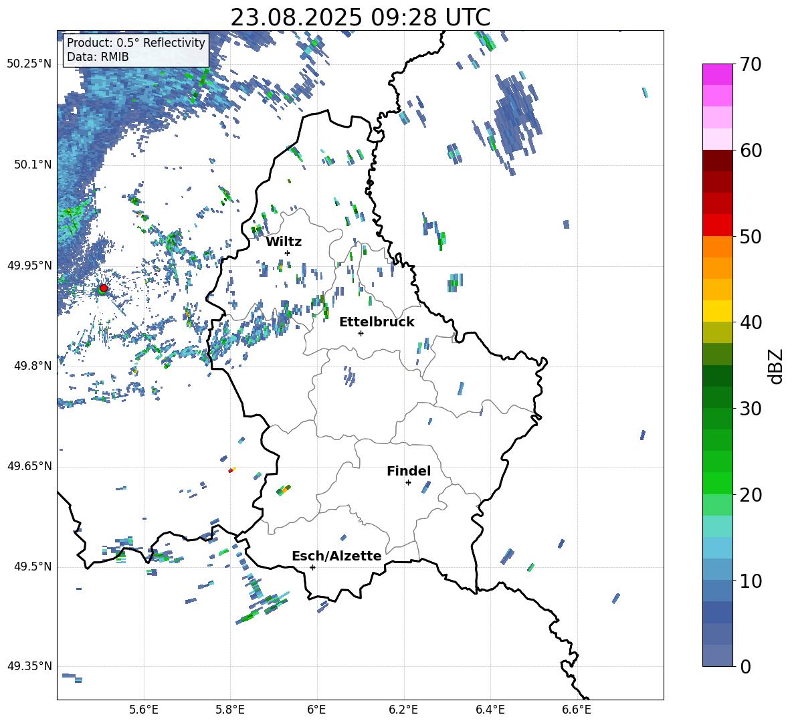Viewport: 792px width, 723px height.
Task: Click the red radar station marker
Action: (x=104, y=288)
